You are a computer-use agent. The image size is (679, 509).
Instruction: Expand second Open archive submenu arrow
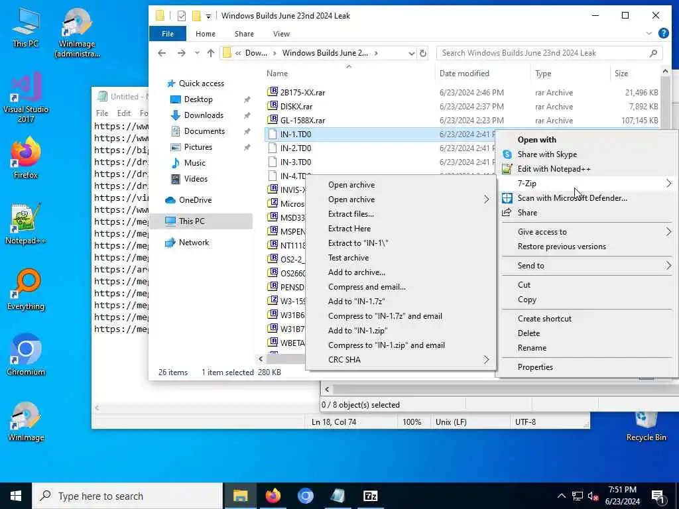coord(486,199)
